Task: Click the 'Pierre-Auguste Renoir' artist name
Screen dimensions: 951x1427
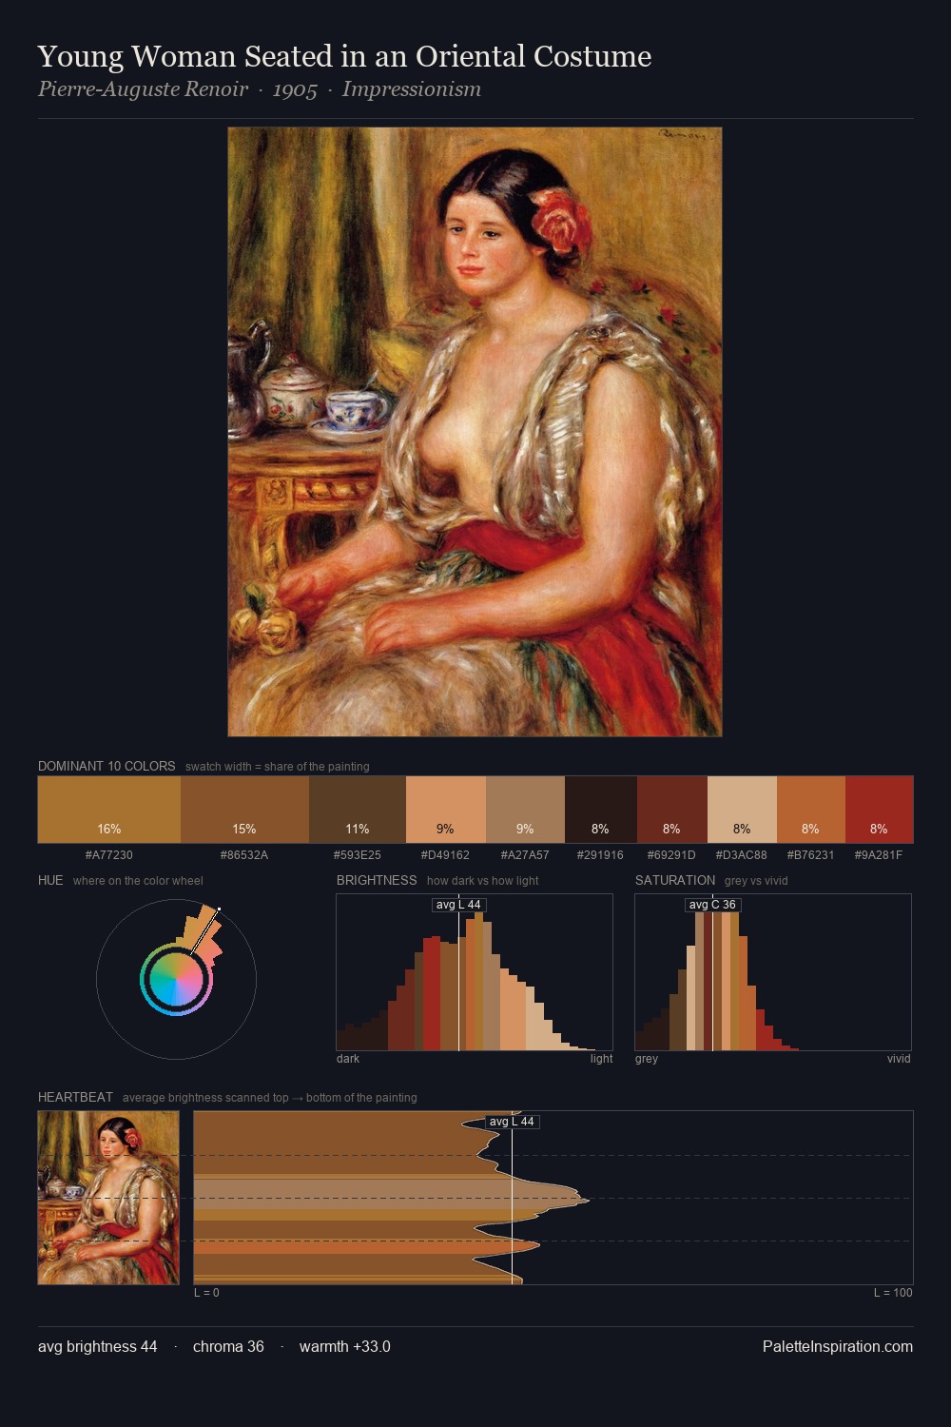Action: (x=143, y=89)
